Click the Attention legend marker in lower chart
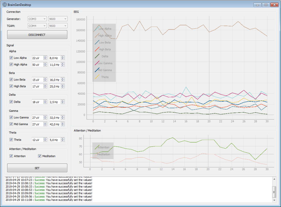This screenshot has height=207, width=281. pyautogui.click(x=97, y=147)
